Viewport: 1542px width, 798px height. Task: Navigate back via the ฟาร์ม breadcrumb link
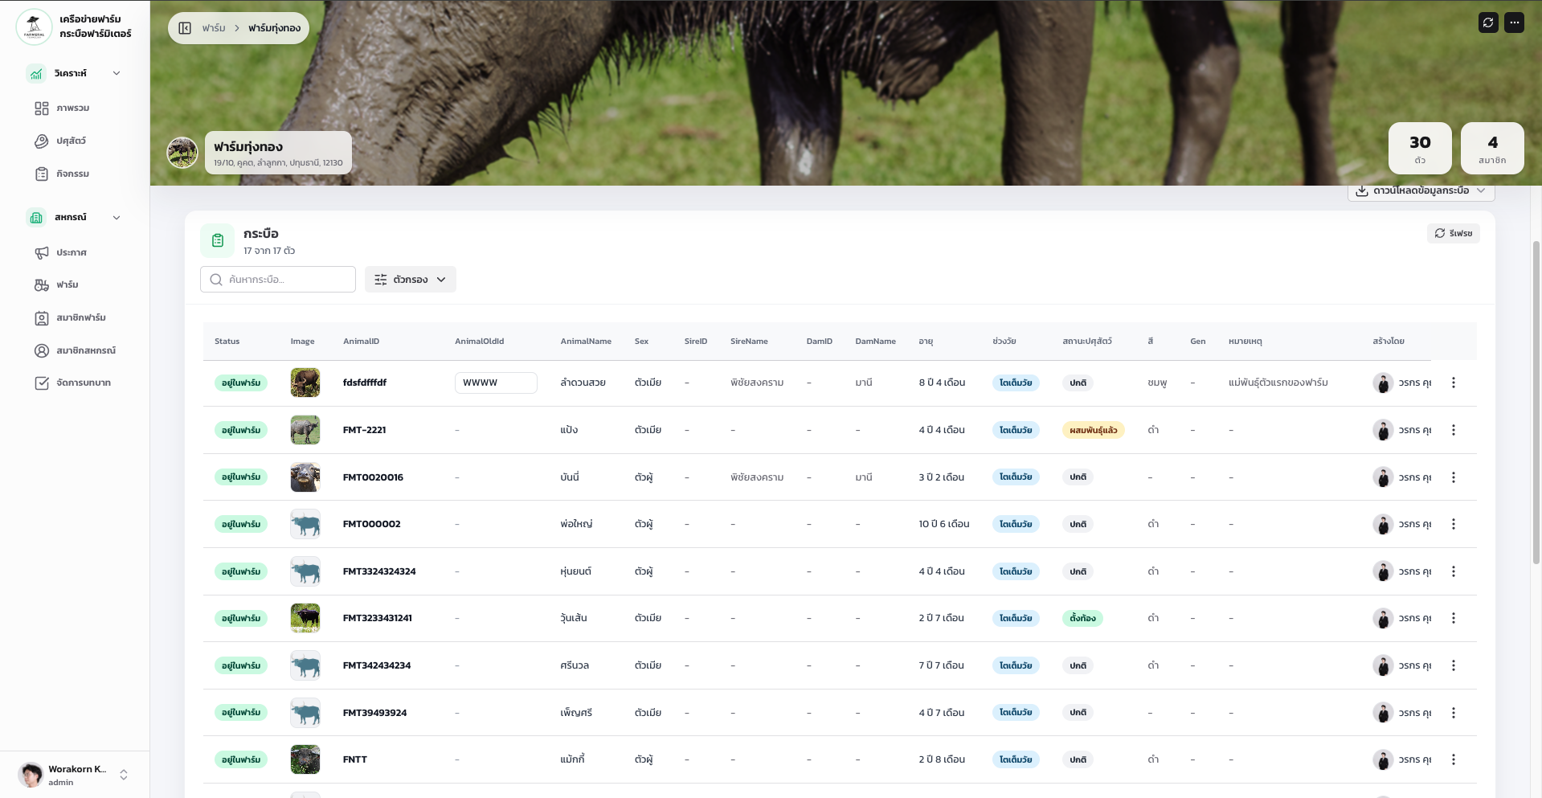(x=212, y=27)
